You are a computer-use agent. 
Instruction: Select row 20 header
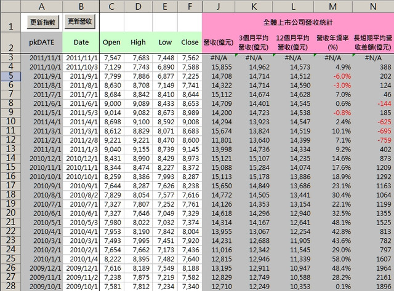pyautogui.click(x=10, y=213)
